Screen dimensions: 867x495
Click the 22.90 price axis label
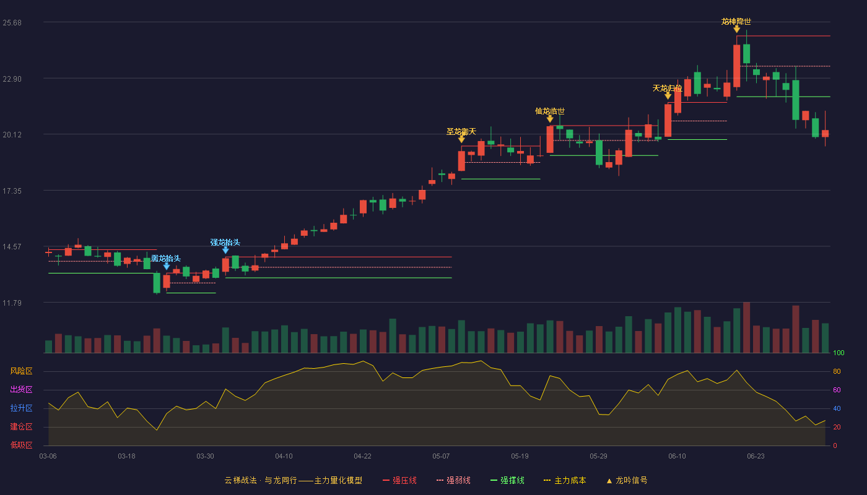[12, 79]
